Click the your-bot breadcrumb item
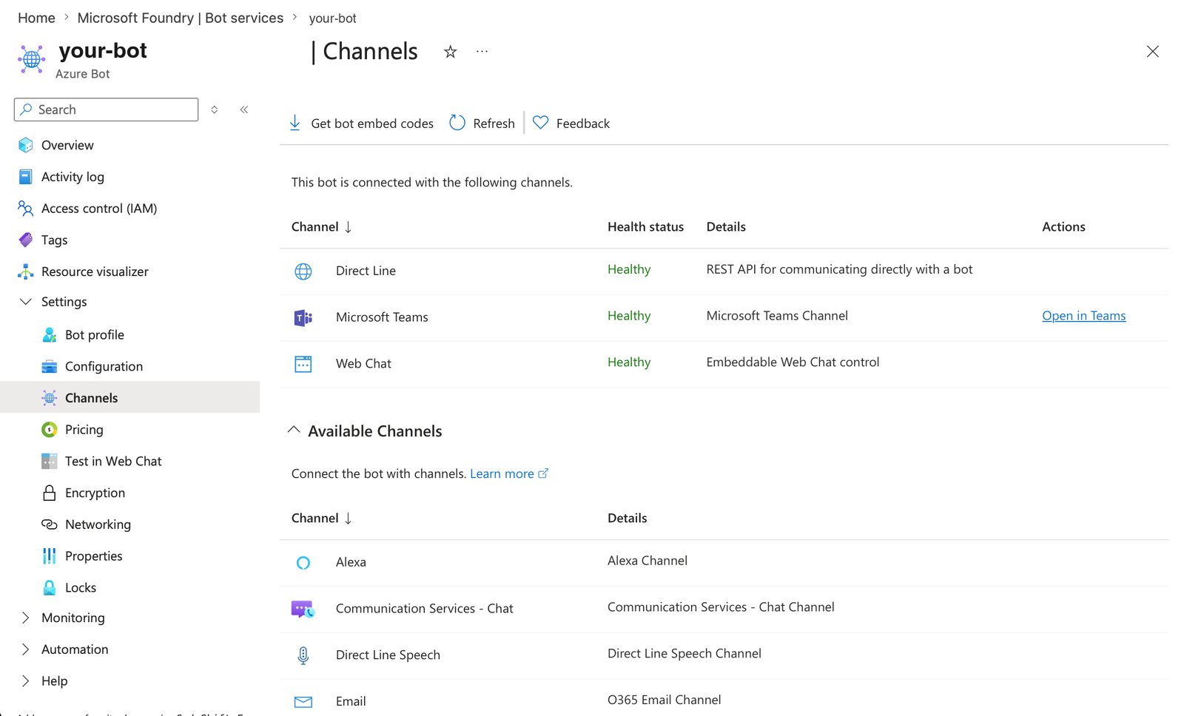 pos(332,18)
